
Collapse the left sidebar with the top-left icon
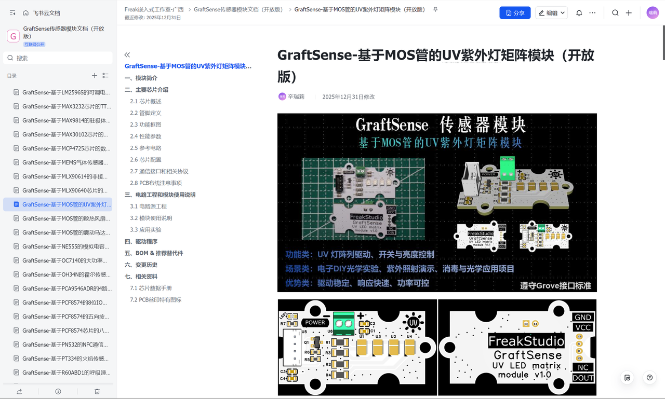click(x=12, y=13)
